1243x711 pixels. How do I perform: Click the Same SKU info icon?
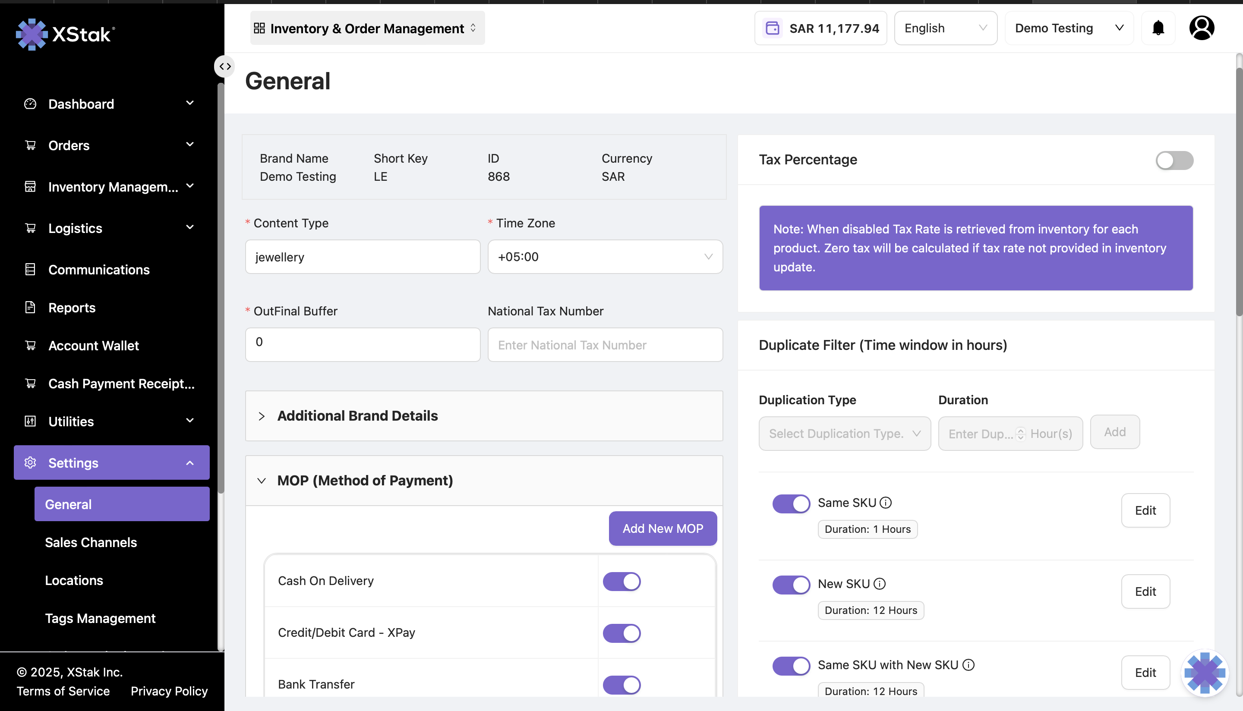coord(886,503)
